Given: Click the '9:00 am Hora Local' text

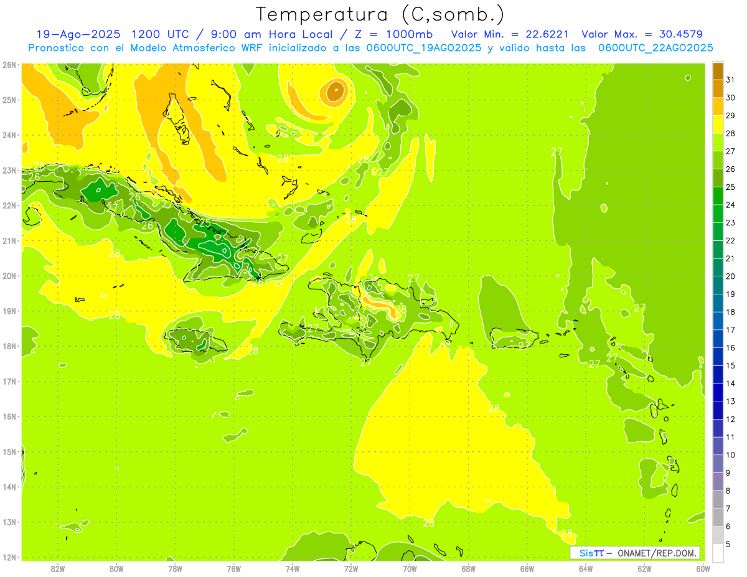Looking at the screenshot, I should coord(271,34).
